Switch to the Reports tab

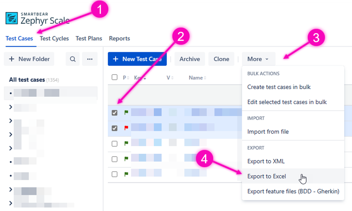(x=119, y=38)
